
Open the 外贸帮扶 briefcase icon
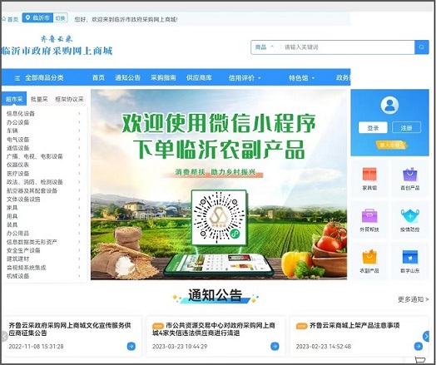[369, 216]
